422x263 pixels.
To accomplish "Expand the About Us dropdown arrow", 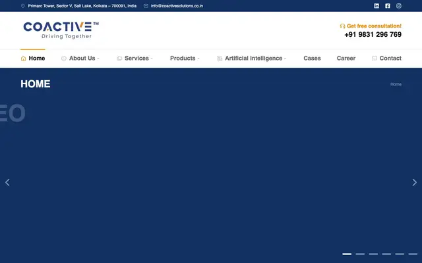I will click(x=98, y=59).
